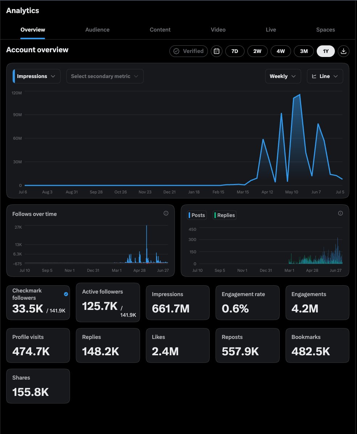Image resolution: width=357 pixels, height=434 pixels.
Task: Click the highest impressions peak on the line chart
Action: [300, 95]
